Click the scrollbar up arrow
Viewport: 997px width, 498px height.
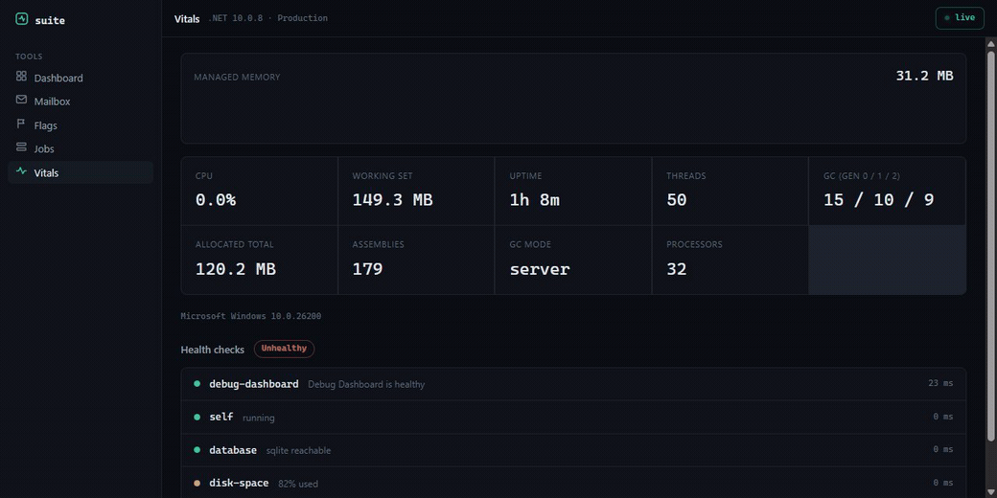(990, 43)
